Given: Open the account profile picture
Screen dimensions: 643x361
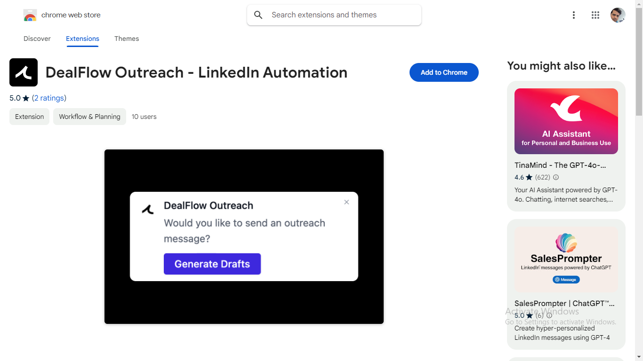Looking at the screenshot, I should pyautogui.click(x=618, y=15).
